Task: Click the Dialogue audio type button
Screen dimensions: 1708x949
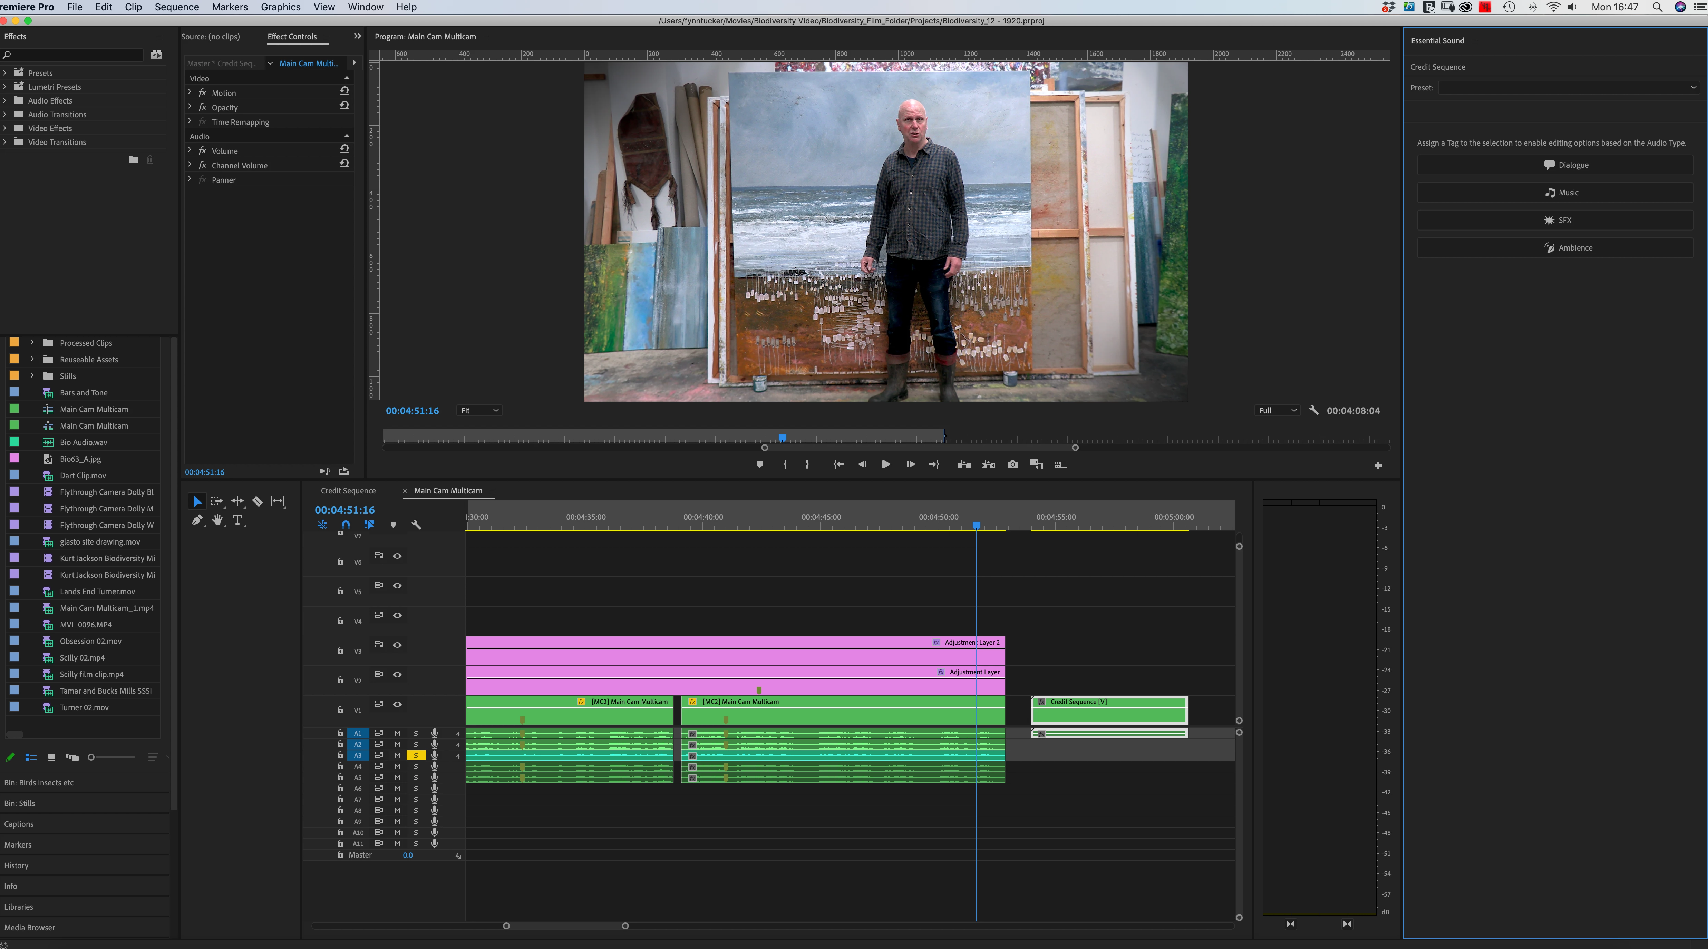Action: tap(1555, 165)
